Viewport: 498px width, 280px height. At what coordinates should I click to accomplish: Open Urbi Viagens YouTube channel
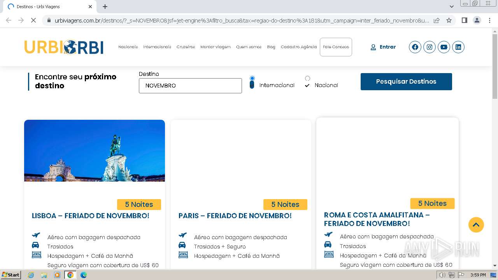(x=444, y=47)
